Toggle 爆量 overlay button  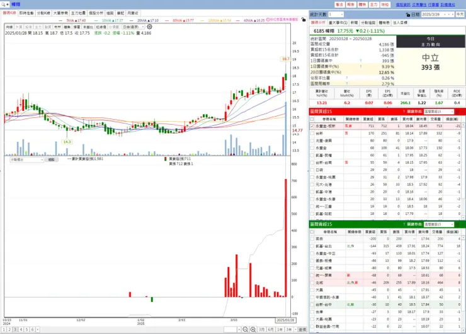77,26
